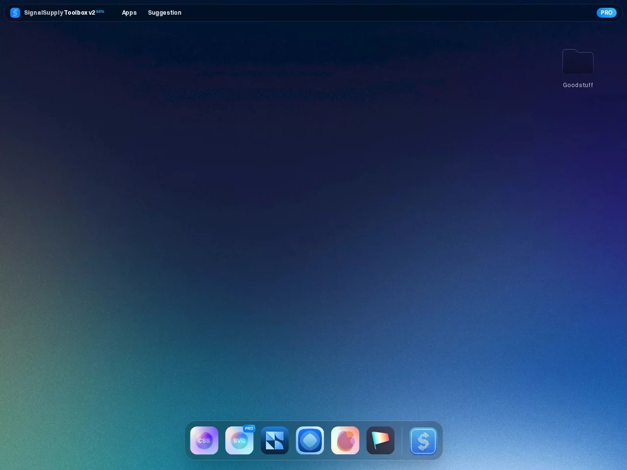Open the Suggestion menu
Viewport: 627px width, 470px height.
pyautogui.click(x=165, y=13)
